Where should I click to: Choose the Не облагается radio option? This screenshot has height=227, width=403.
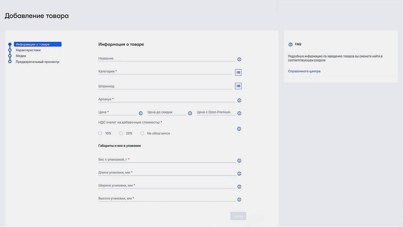(142, 133)
